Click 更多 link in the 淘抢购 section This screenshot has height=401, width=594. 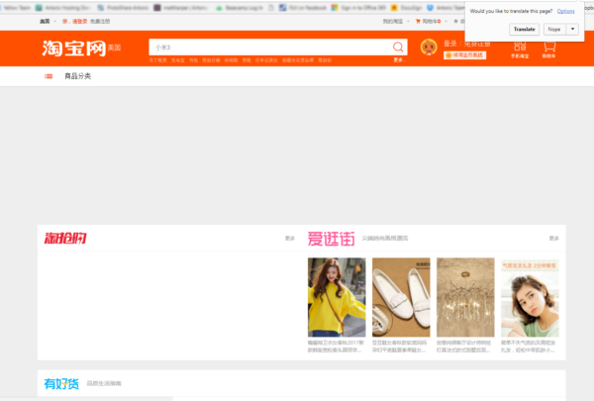[290, 238]
